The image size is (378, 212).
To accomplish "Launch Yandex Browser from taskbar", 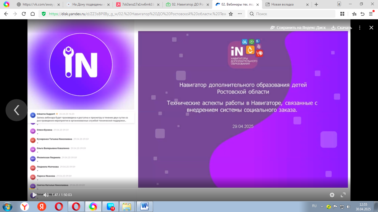I will coord(25,206).
